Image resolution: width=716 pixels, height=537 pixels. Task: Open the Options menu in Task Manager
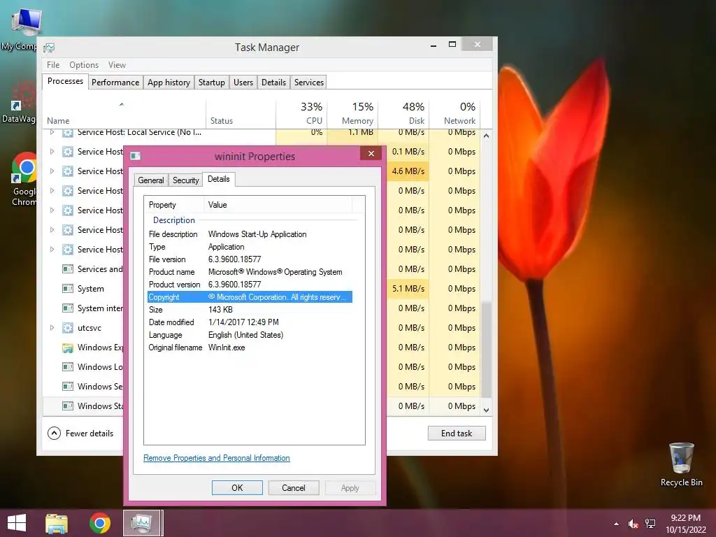pos(84,65)
